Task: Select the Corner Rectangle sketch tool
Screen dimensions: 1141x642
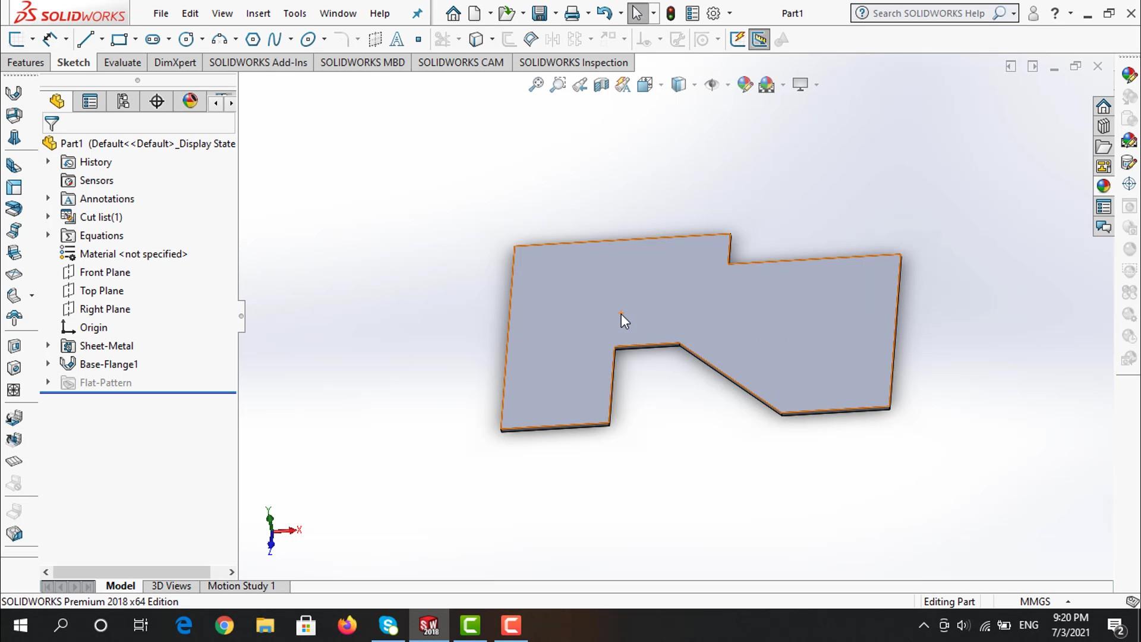Action: point(119,40)
